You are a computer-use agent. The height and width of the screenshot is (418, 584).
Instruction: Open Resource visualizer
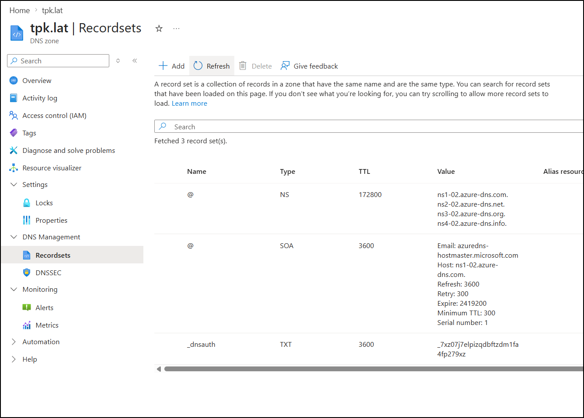(x=52, y=168)
